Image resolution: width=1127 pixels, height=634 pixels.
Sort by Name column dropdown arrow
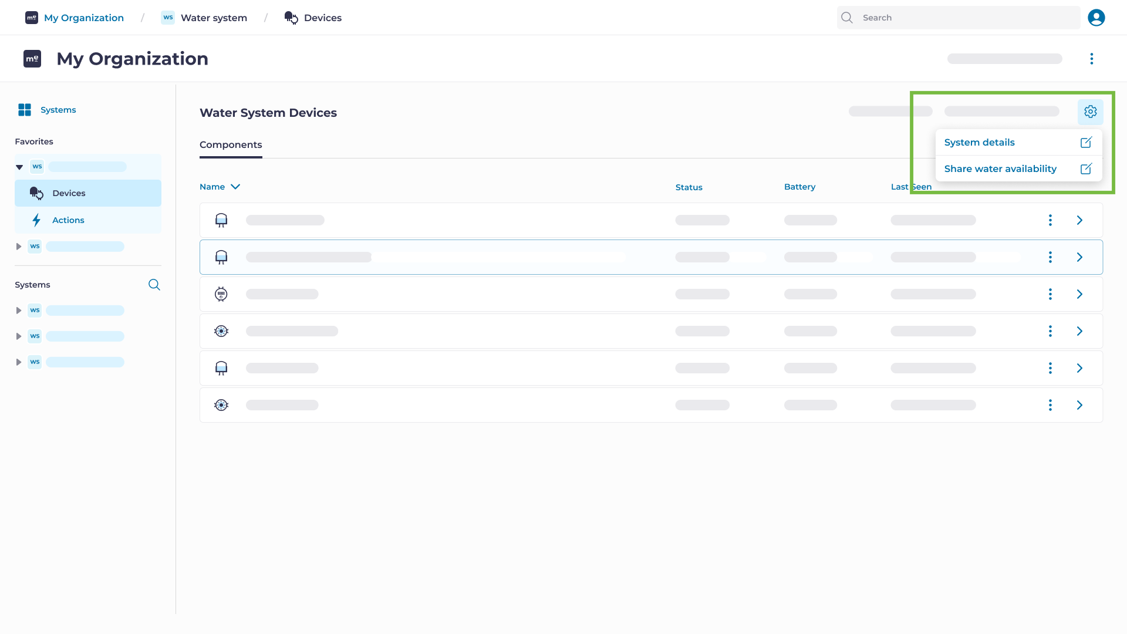click(x=235, y=187)
